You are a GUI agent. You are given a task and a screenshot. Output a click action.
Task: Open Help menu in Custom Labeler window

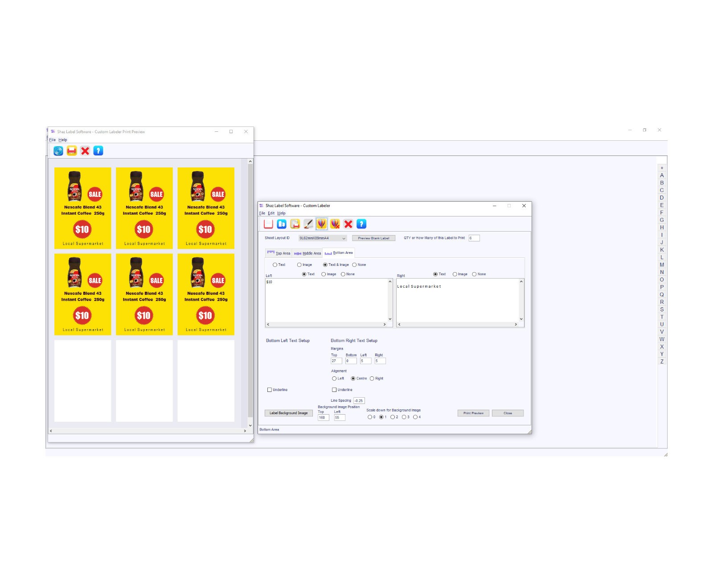(281, 213)
